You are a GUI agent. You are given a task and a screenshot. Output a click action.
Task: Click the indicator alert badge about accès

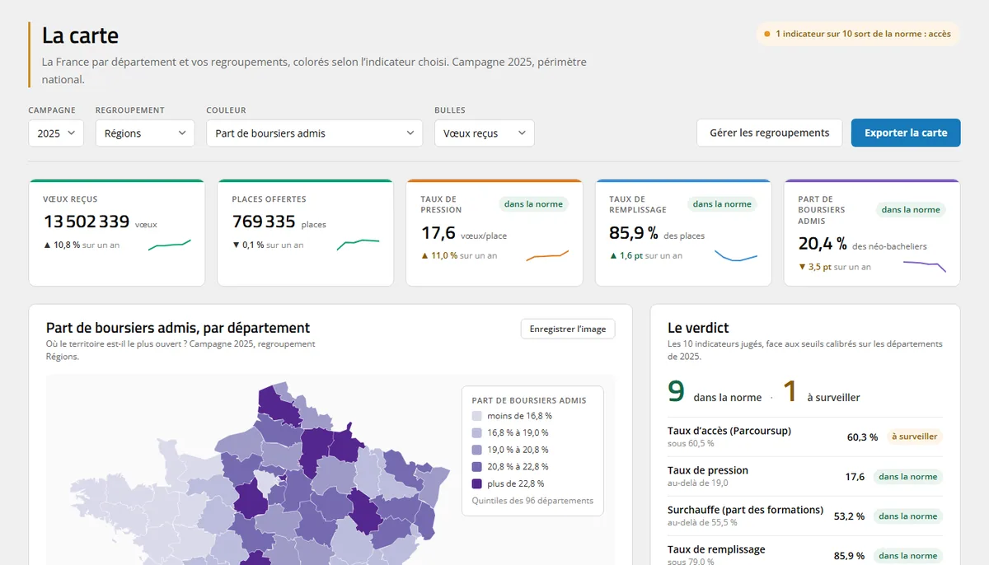(x=857, y=34)
